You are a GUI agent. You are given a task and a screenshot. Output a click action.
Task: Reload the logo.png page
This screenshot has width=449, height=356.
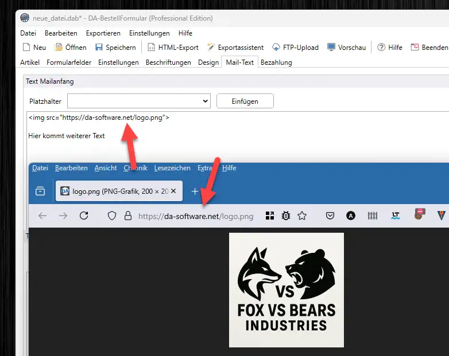click(x=84, y=216)
